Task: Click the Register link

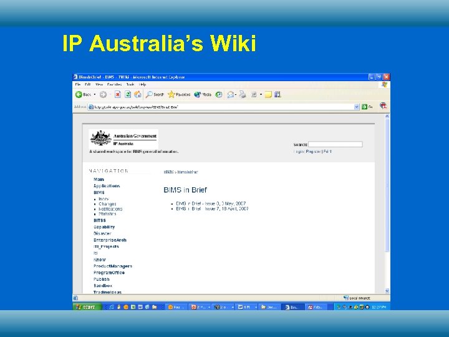Action: (313, 151)
